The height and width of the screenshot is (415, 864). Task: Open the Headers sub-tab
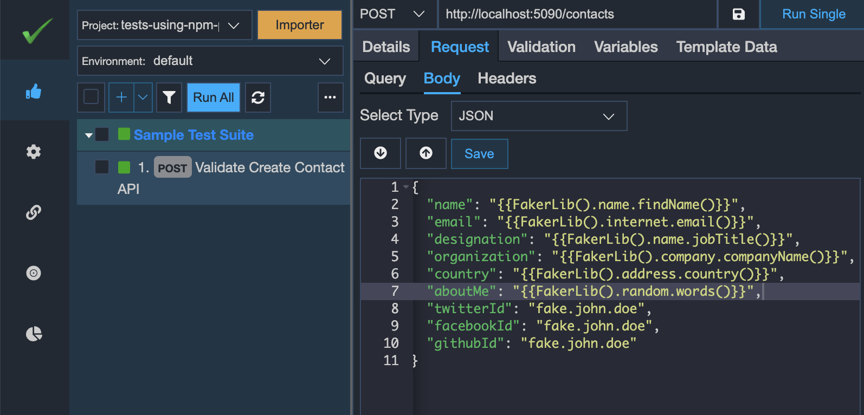507,79
